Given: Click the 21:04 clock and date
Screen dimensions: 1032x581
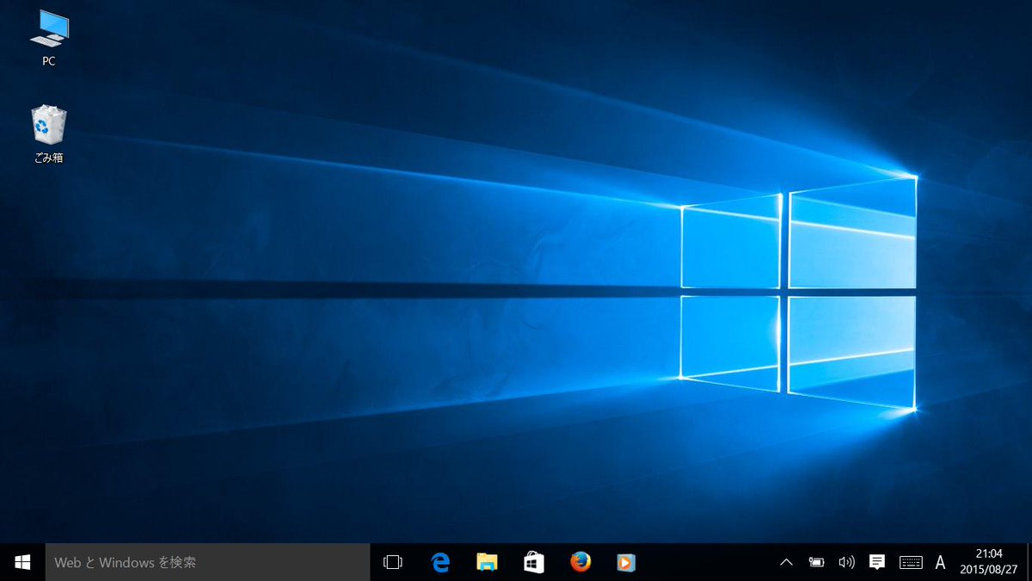Looking at the screenshot, I should point(990,562).
